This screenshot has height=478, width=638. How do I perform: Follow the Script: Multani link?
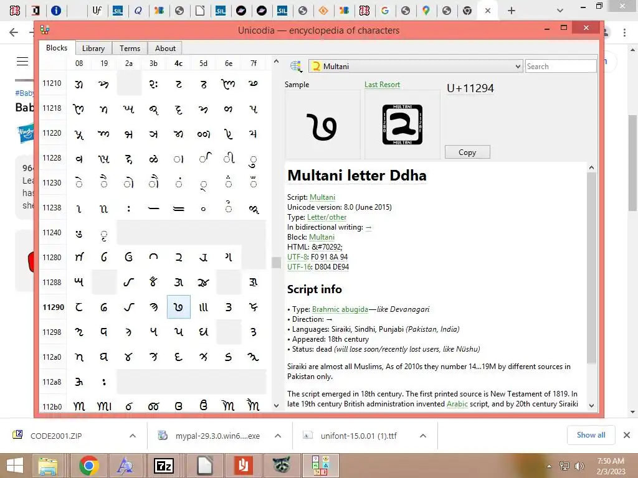(322, 197)
